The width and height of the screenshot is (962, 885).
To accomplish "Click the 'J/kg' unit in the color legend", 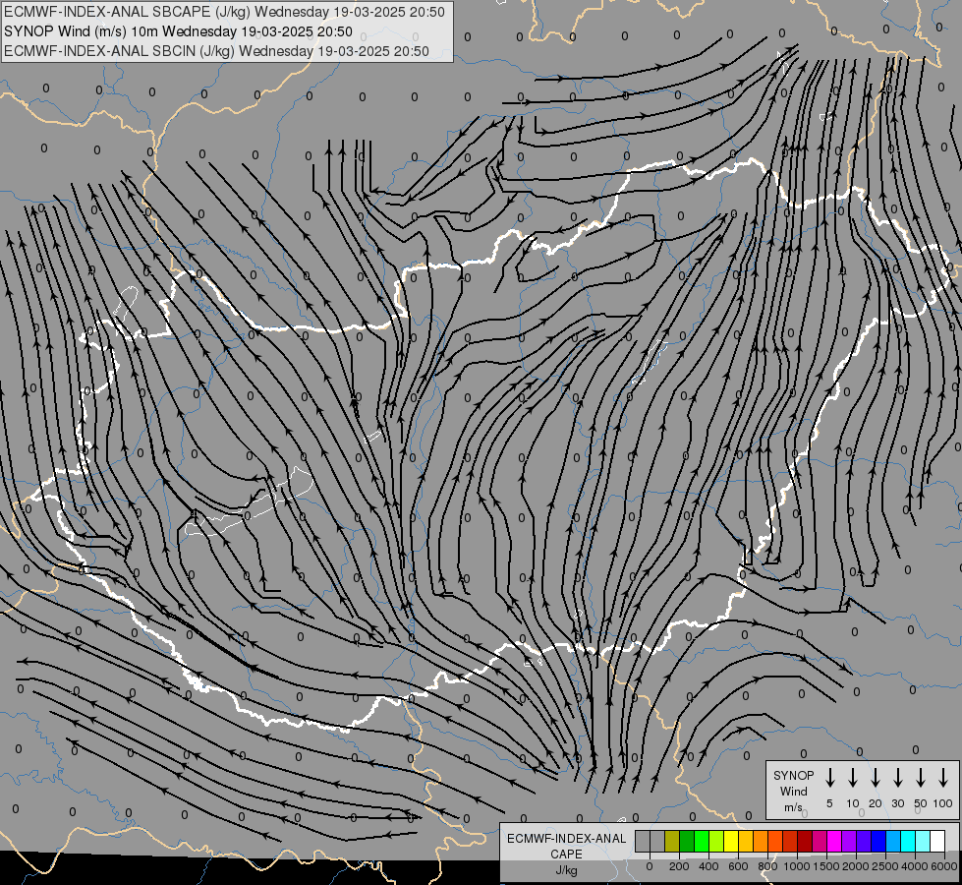I will pos(566,870).
